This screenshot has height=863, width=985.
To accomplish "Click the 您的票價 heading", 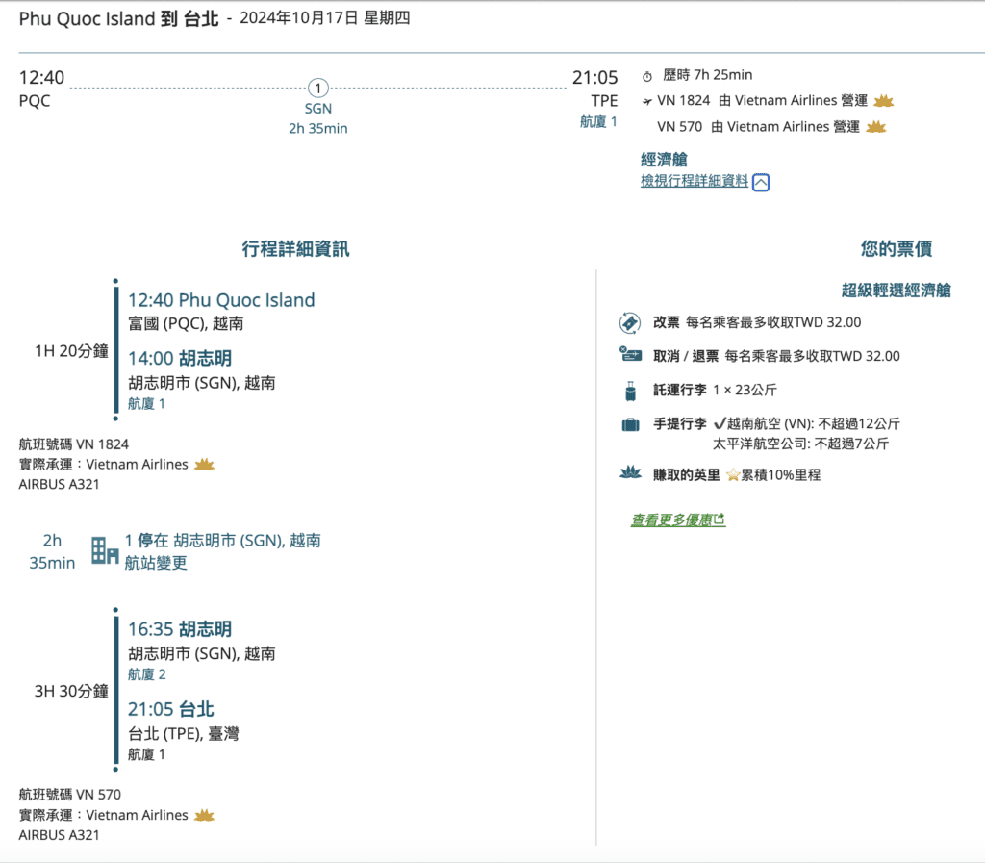I will [897, 249].
